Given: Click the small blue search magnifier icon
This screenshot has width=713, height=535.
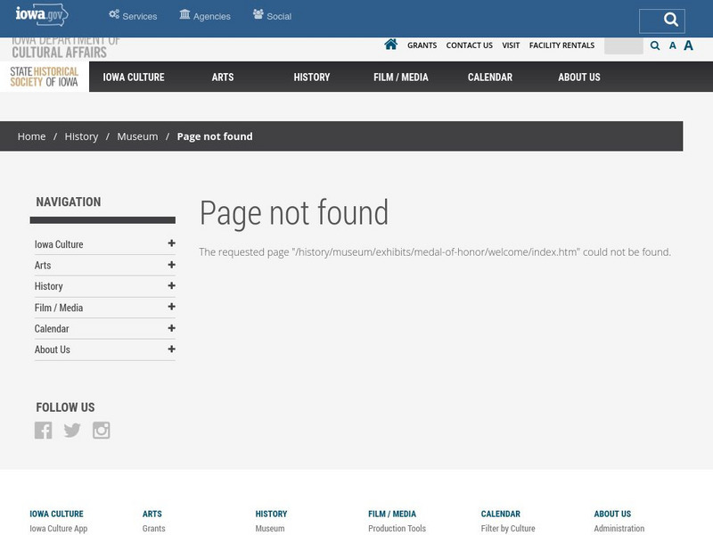Looking at the screenshot, I should coord(655,45).
